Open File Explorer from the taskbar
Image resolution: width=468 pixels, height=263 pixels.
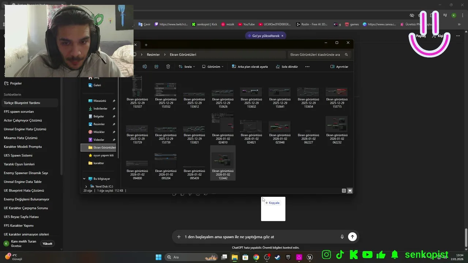234,257
